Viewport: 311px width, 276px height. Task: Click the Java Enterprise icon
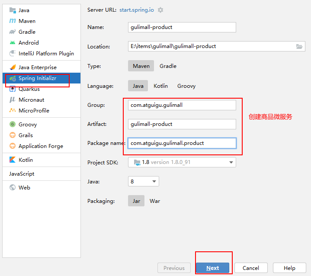(x=13, y=67)
